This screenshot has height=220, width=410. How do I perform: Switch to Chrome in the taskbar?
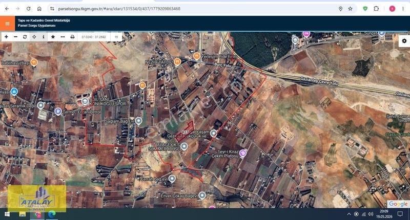coord(37,215)
